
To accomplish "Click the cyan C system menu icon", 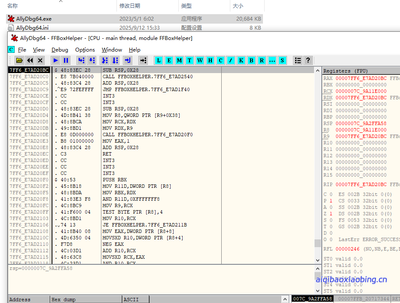I will point(11,49).
